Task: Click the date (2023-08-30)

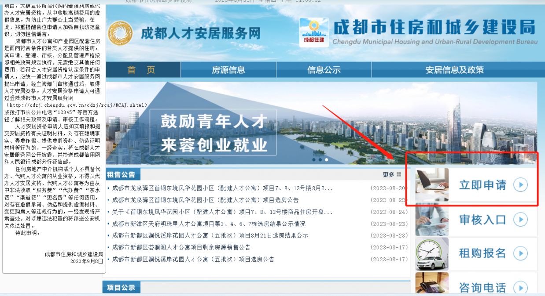Action: tap(389, 188)
